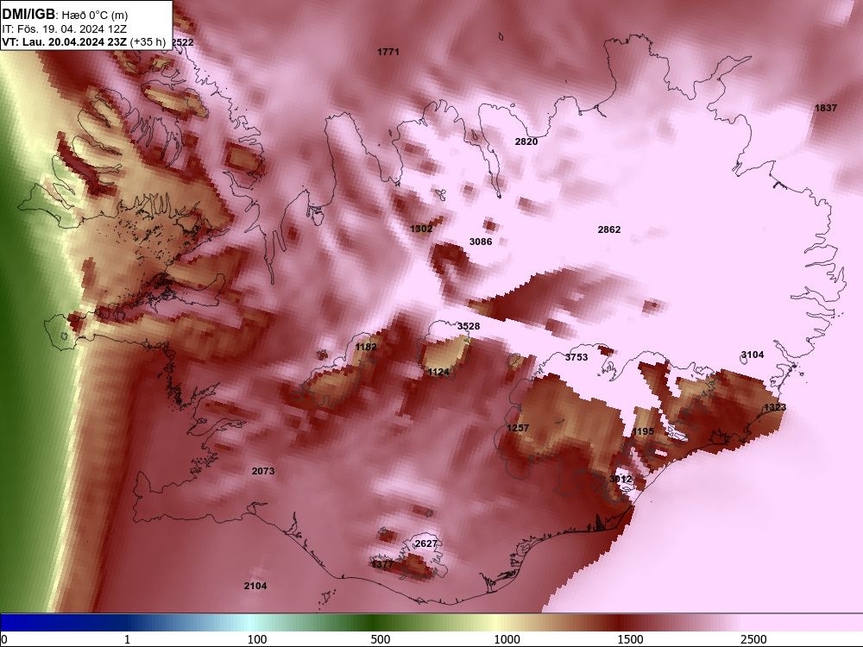Click the map value 1323
Screen dimensions: 863x647
774,407
